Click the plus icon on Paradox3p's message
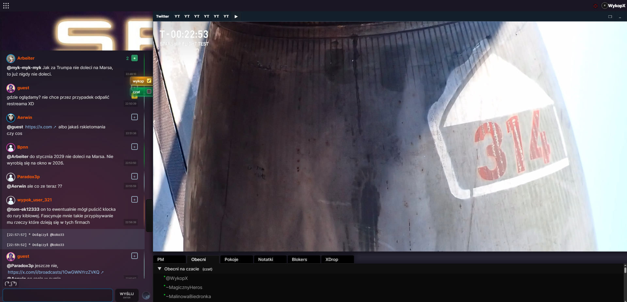 click(x=135, y=176)
